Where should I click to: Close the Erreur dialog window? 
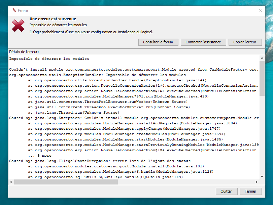(x=260, y=11)
